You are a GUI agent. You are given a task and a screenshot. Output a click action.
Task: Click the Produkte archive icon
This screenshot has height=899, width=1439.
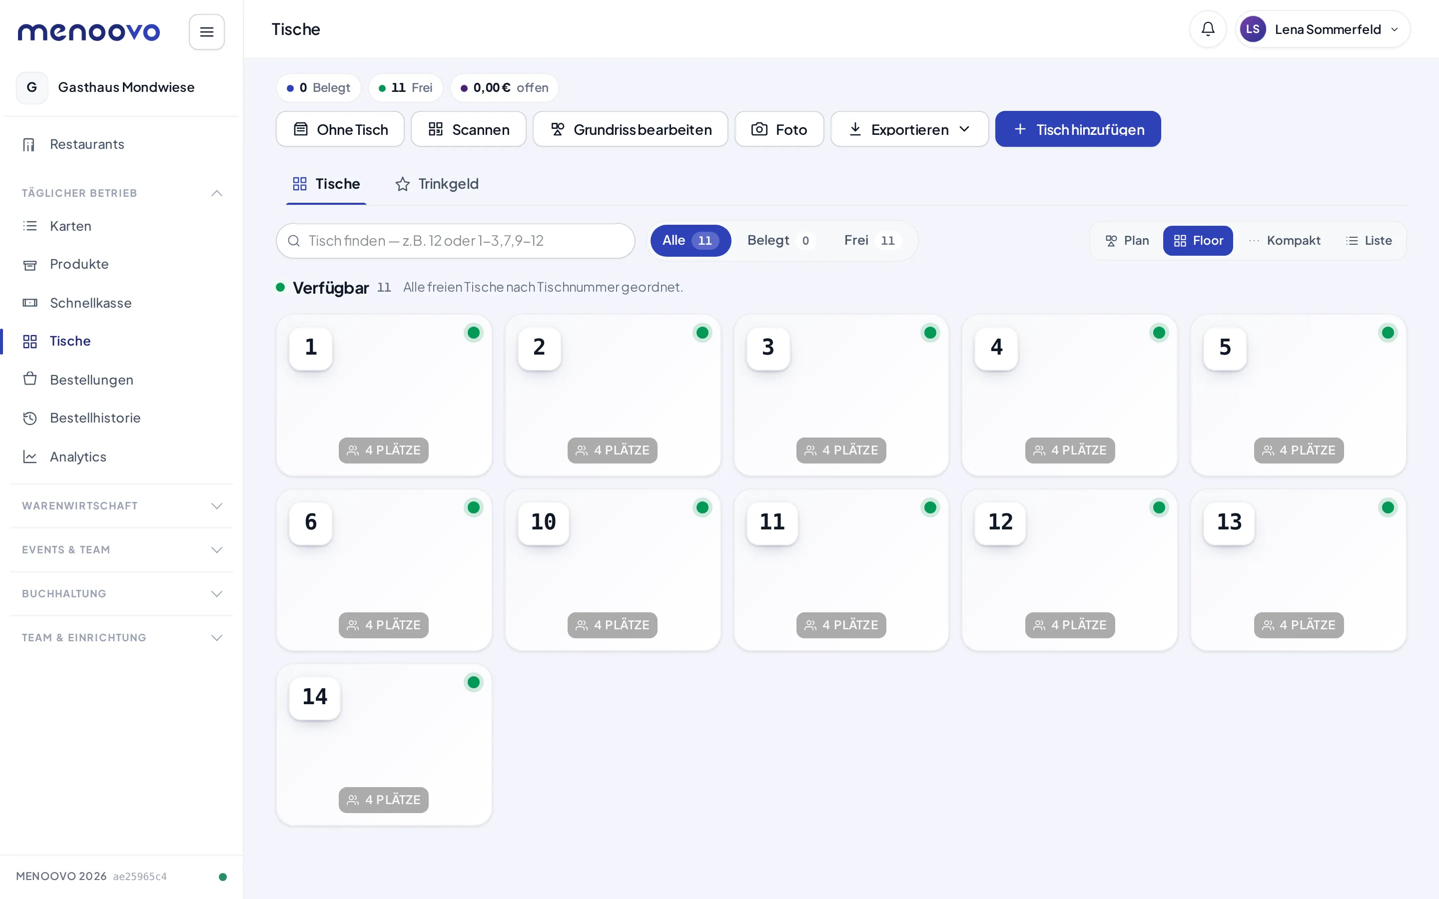point(30,265)
